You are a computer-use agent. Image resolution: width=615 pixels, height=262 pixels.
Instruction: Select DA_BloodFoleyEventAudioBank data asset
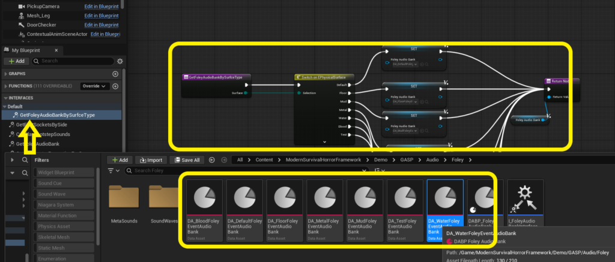pyautogui.click(x=204, y=211)
